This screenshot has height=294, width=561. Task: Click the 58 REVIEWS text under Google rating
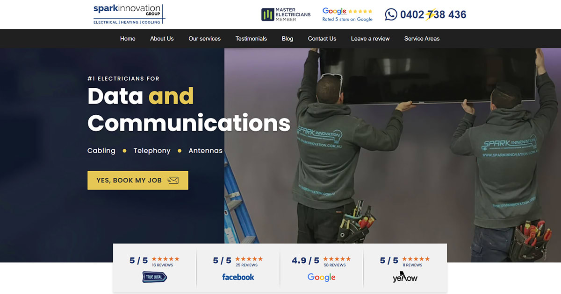coord(335,265)
